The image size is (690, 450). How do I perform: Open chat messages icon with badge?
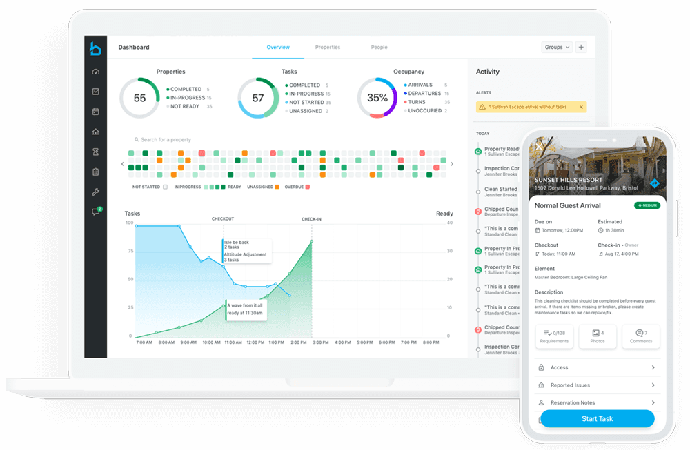pyautogui.click(x=96, y=212)
